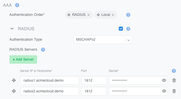
Task: Open the help icon above server delete buttons
Action: pyautogui.click(x=174, y=71)
